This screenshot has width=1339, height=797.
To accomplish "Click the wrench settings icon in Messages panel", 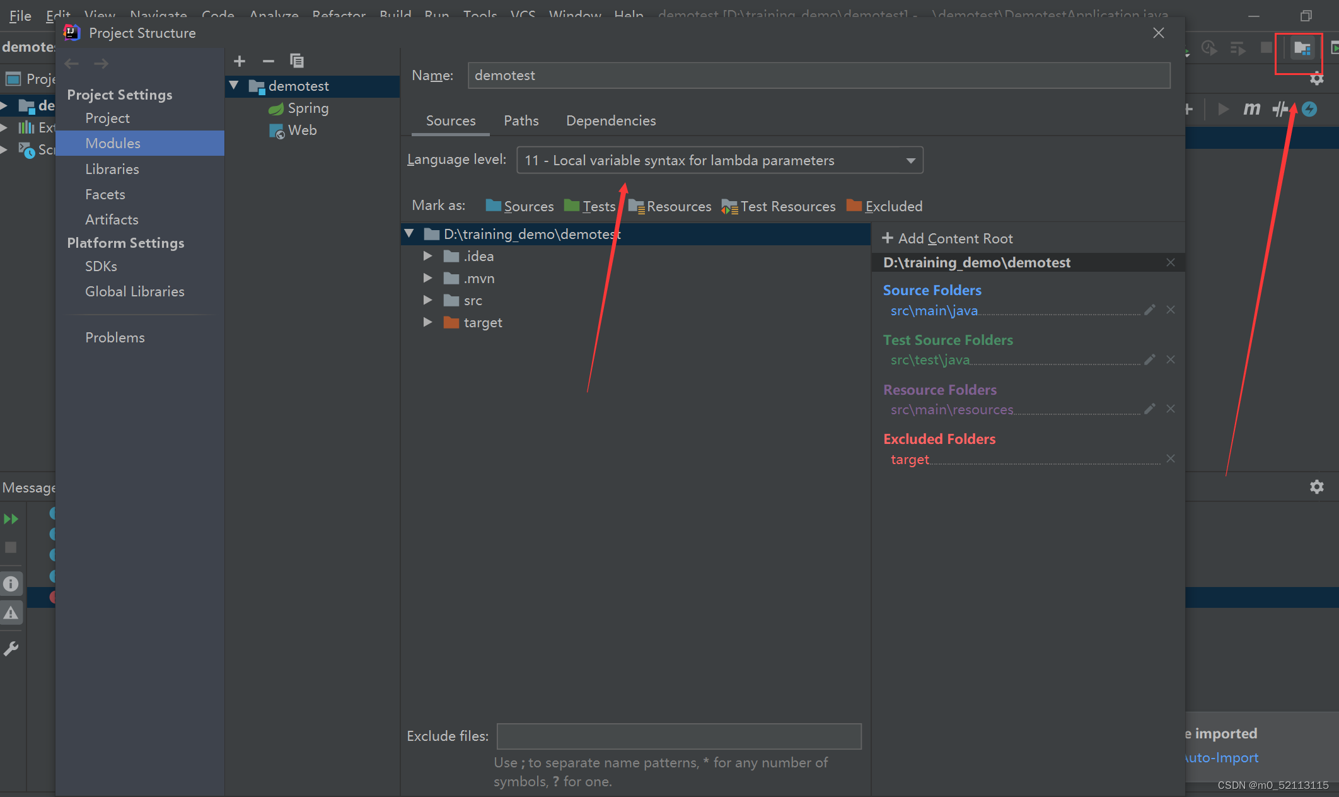I will pos(11,648).
